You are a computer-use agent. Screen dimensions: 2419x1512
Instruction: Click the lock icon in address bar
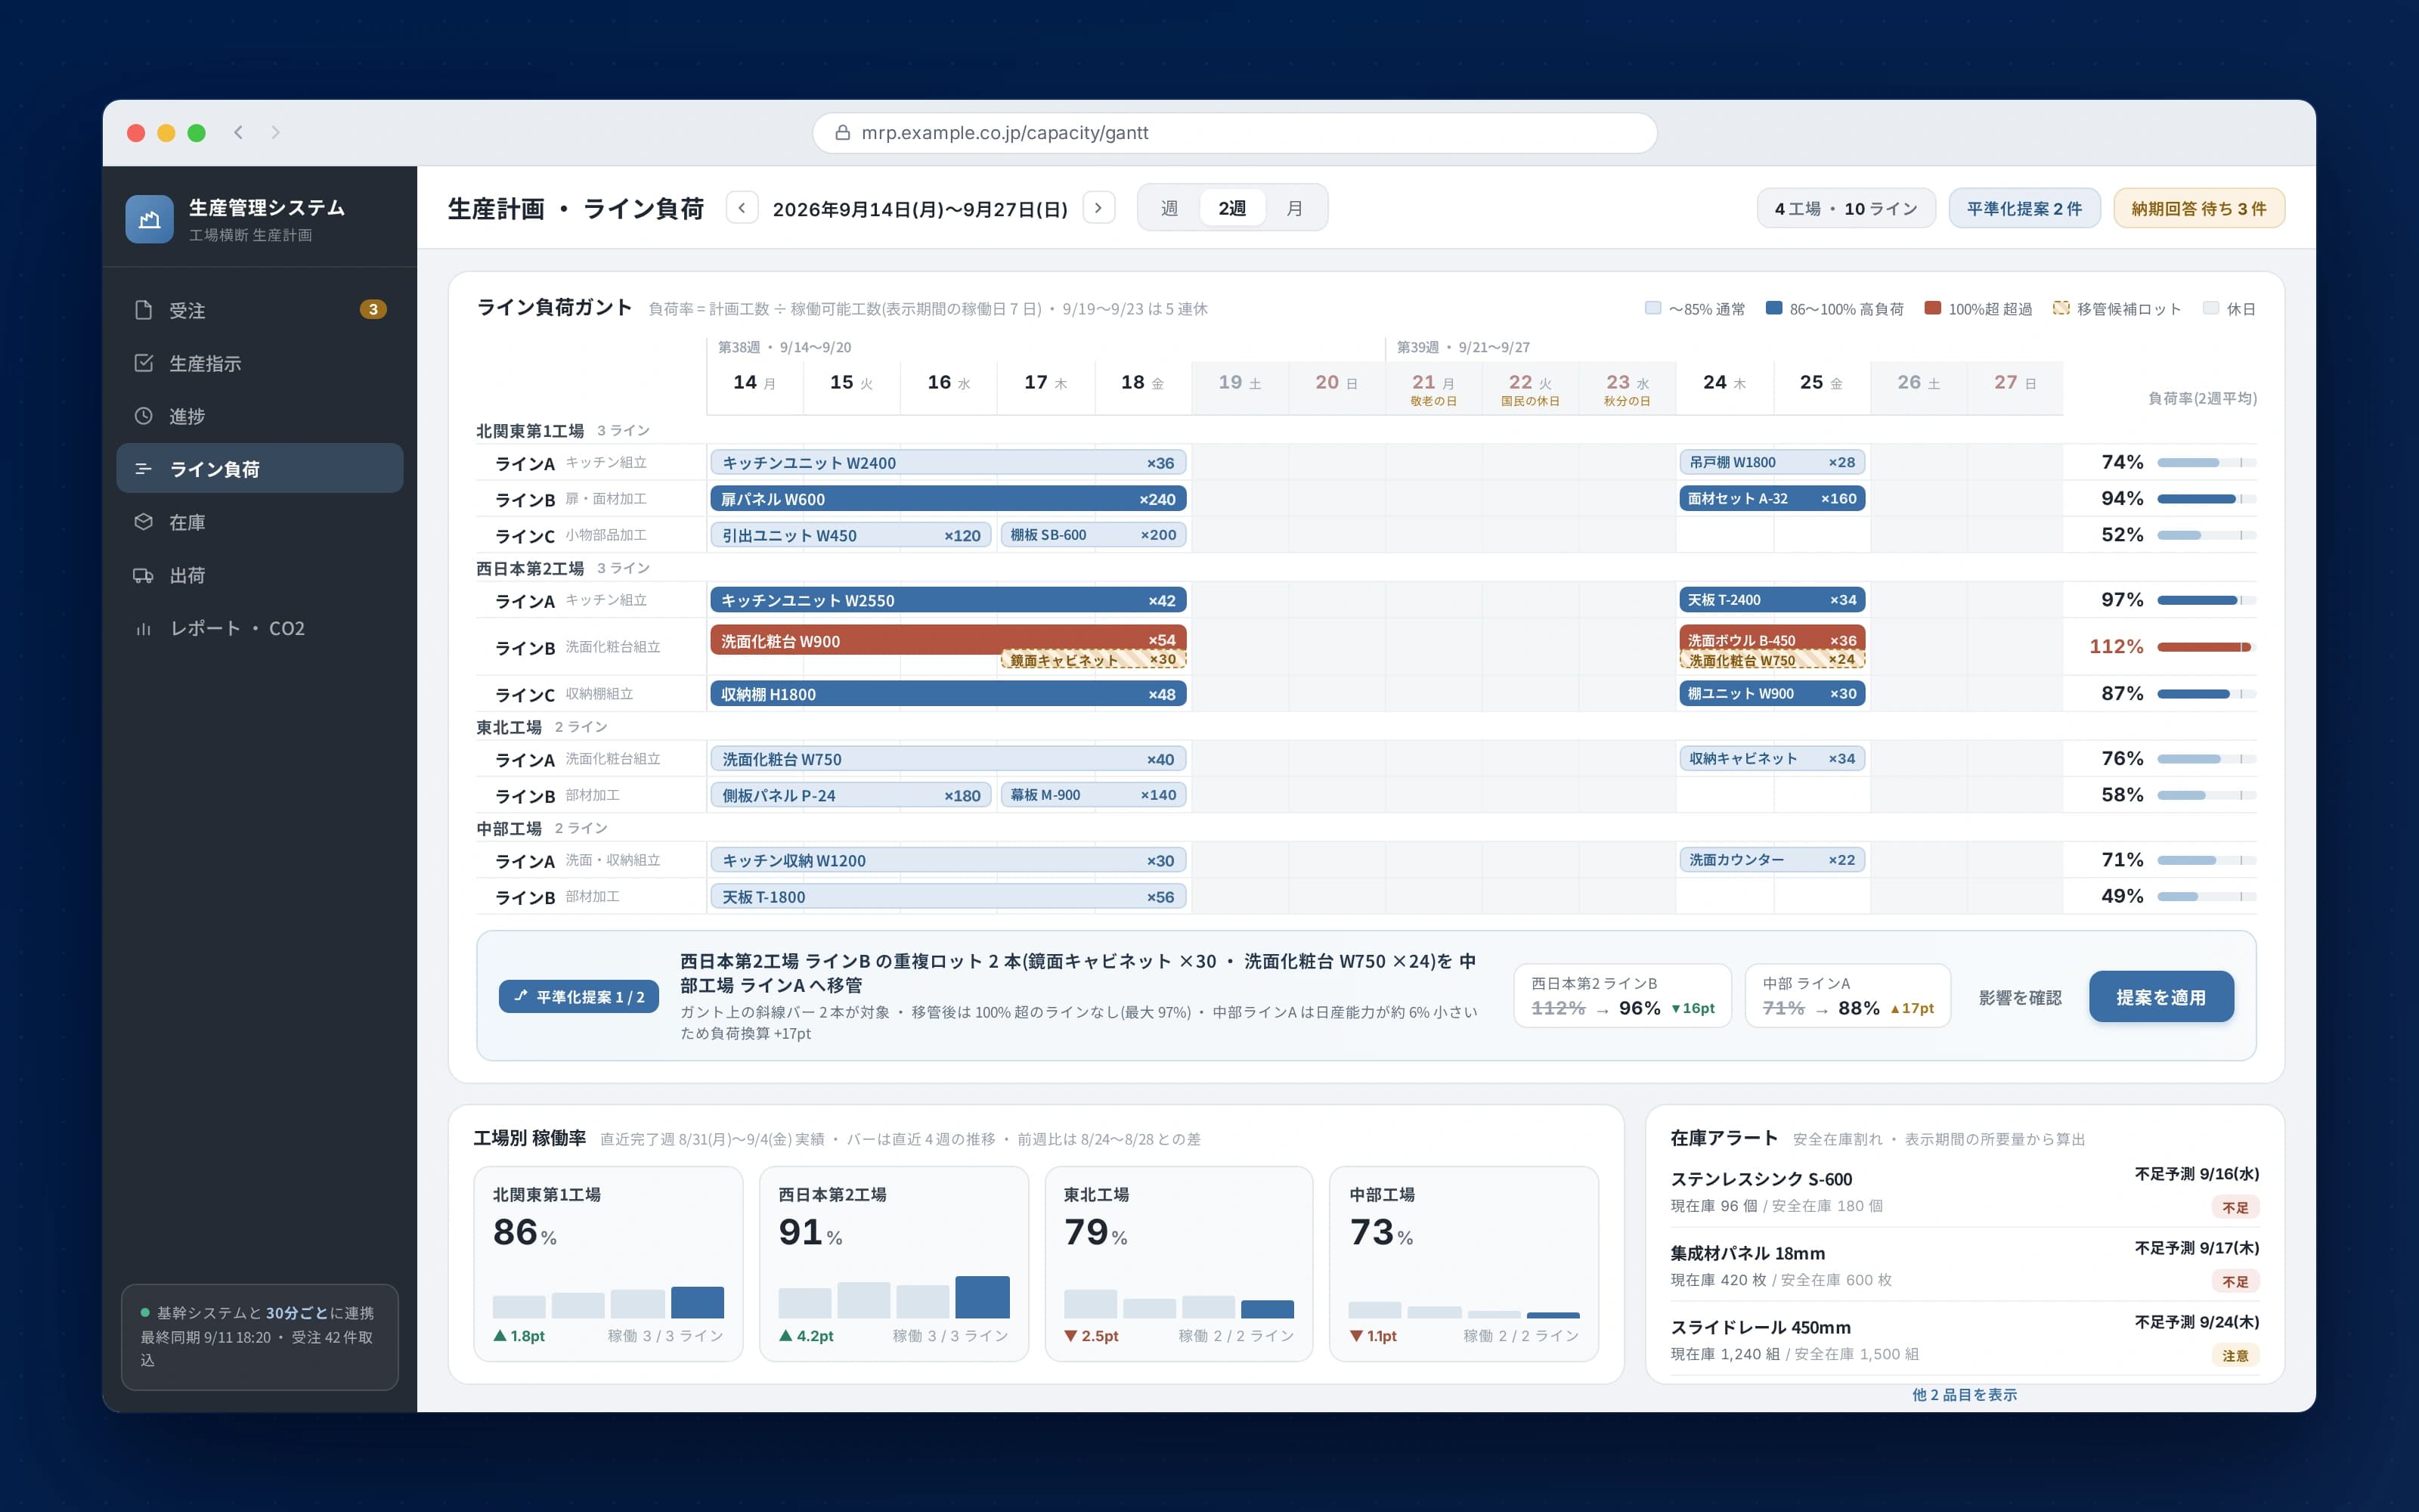coord(843,132)
